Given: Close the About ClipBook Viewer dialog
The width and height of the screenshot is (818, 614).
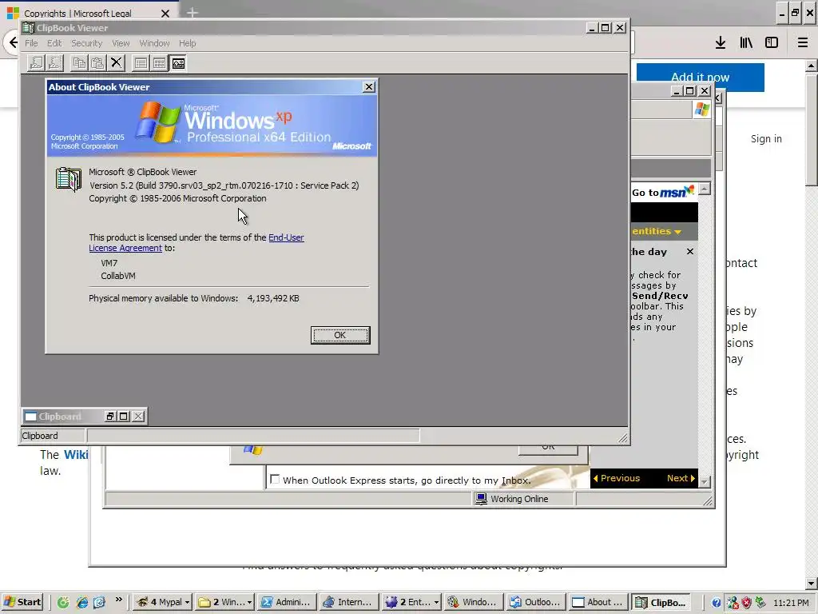Looking at the screenshot, I should point(369,87).
